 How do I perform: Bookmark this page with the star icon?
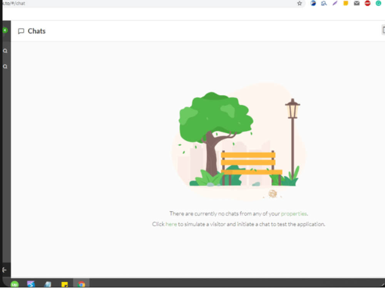pos(300,3)
